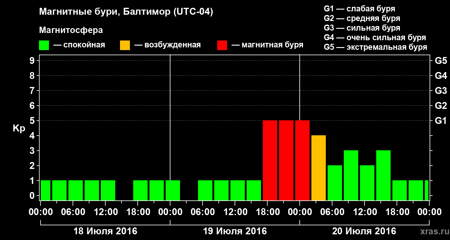The height and width of the screenshot is (240, 450).
Task: Click the 'G2' tick label on the right axis
Action: pos(441,106)
